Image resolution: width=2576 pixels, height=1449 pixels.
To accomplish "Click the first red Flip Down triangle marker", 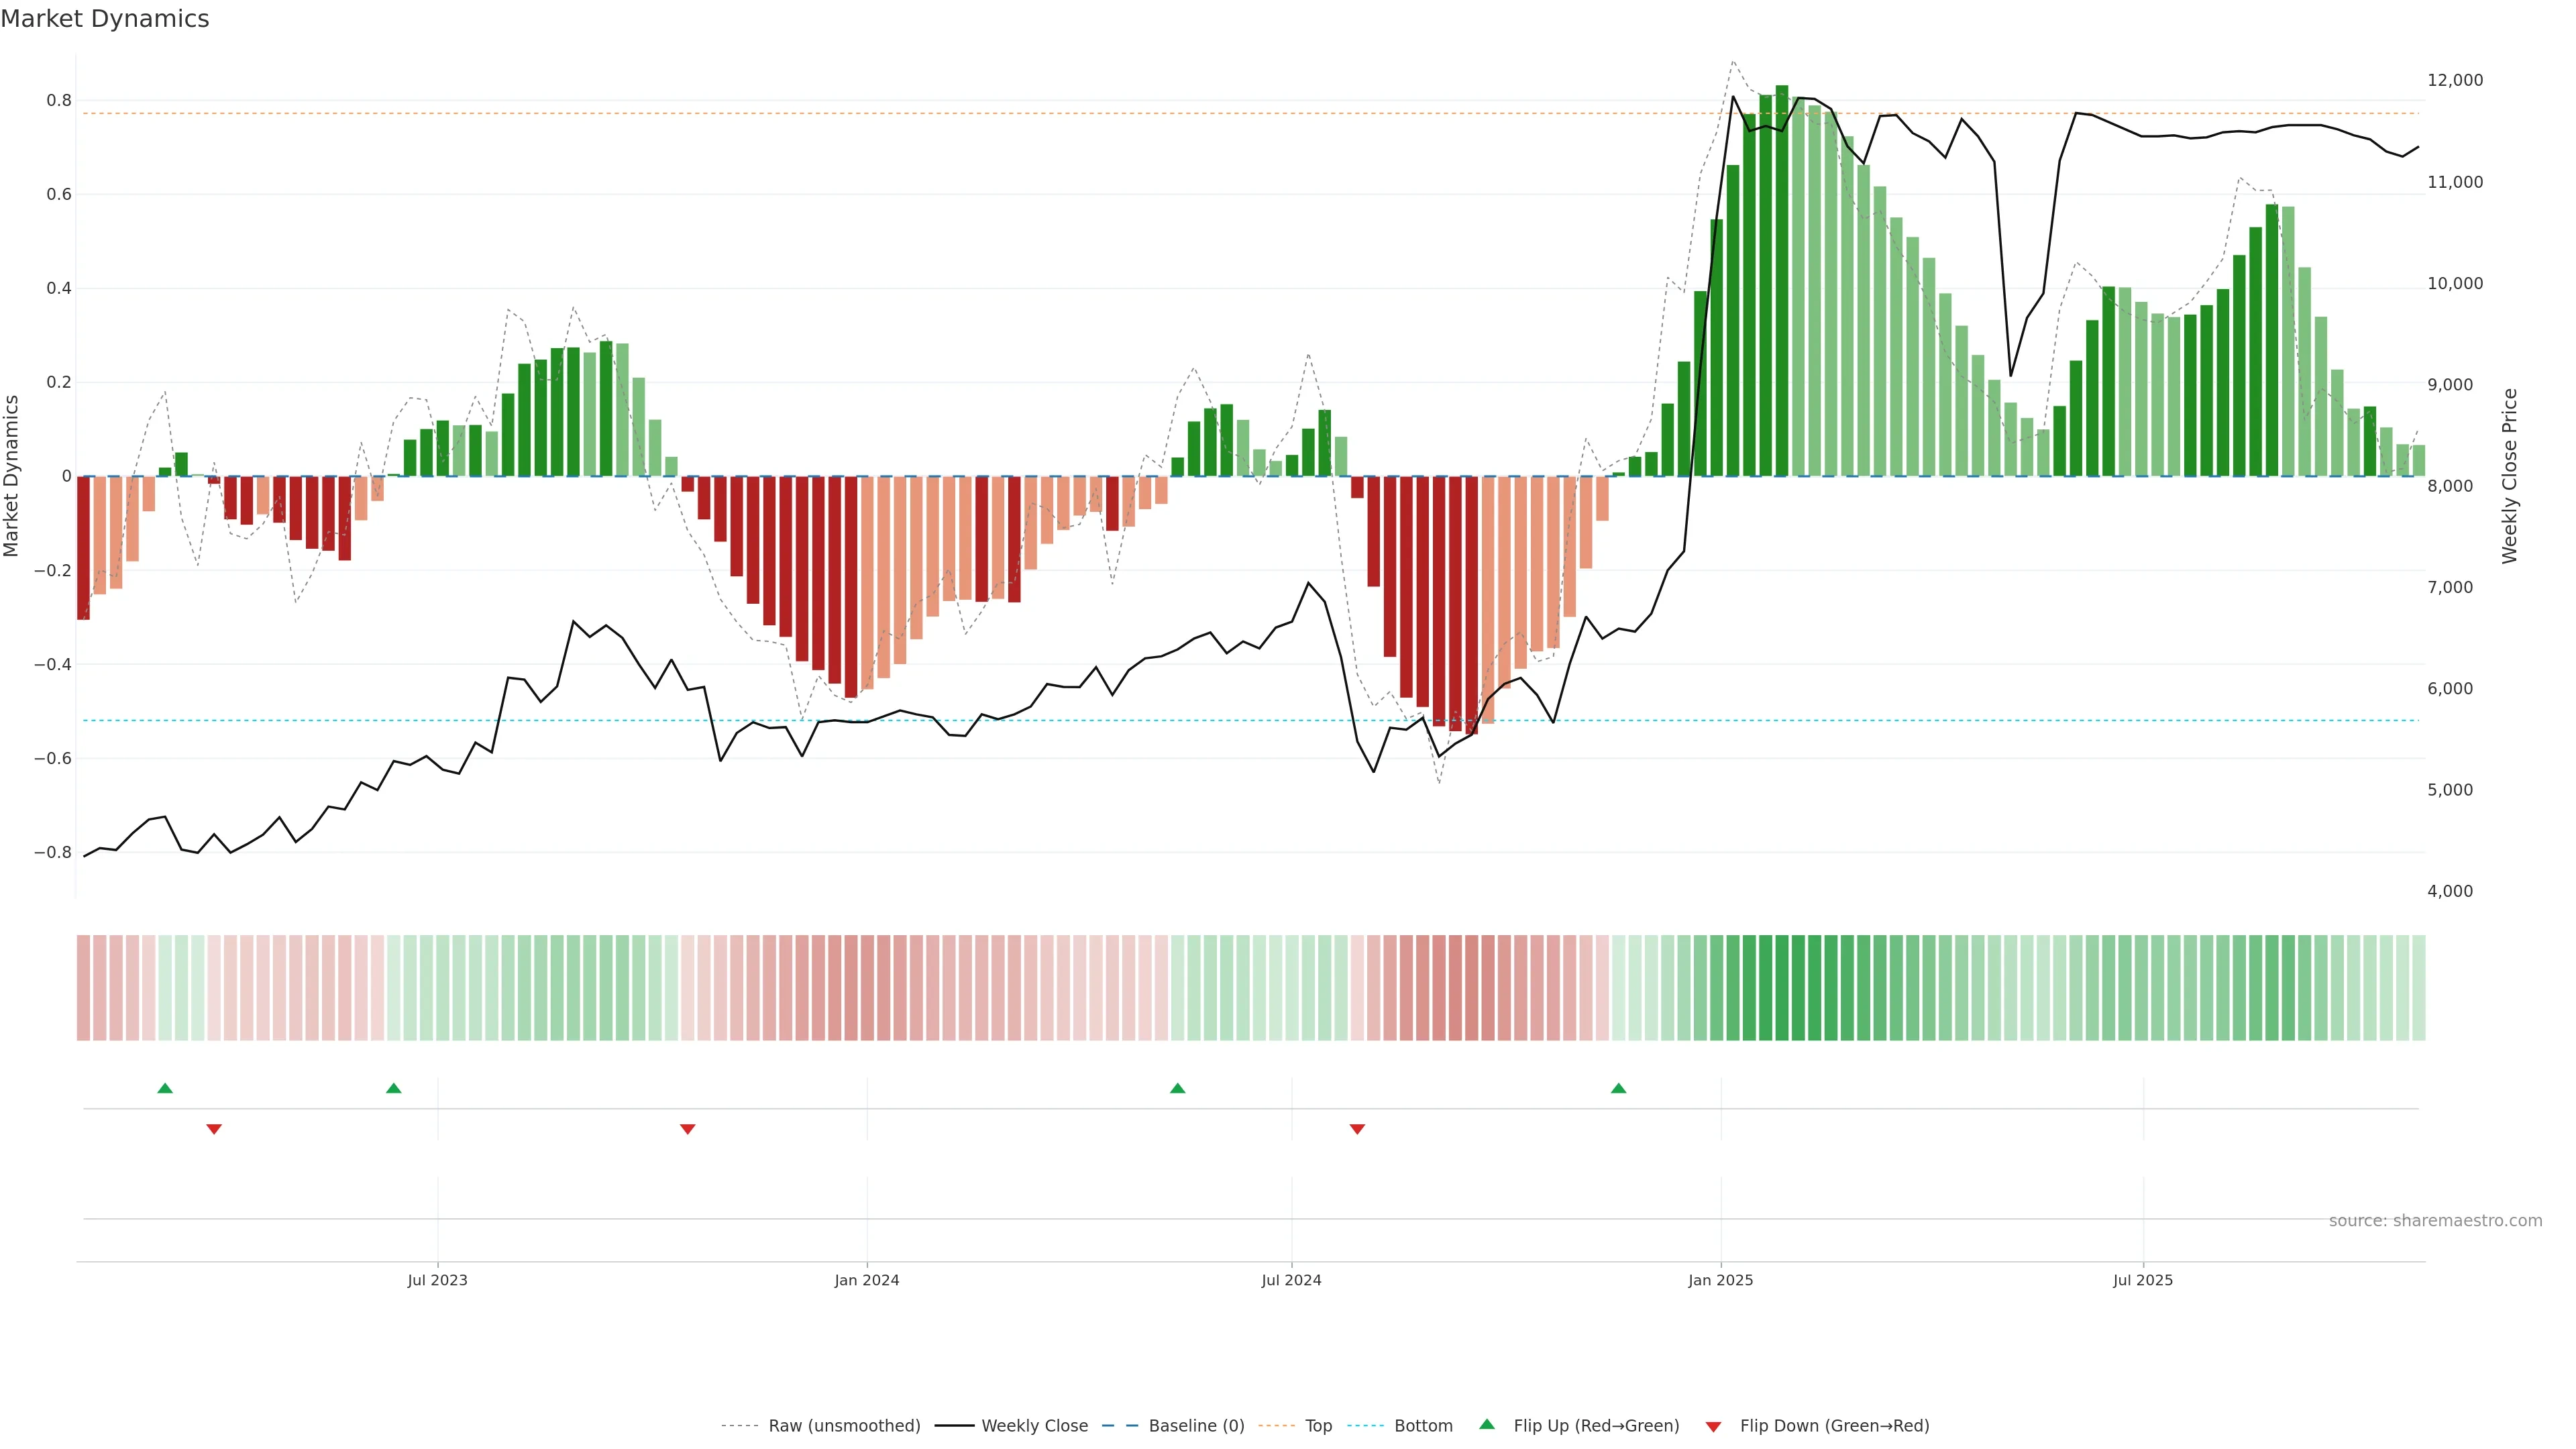I will [x=214, y=1129].
